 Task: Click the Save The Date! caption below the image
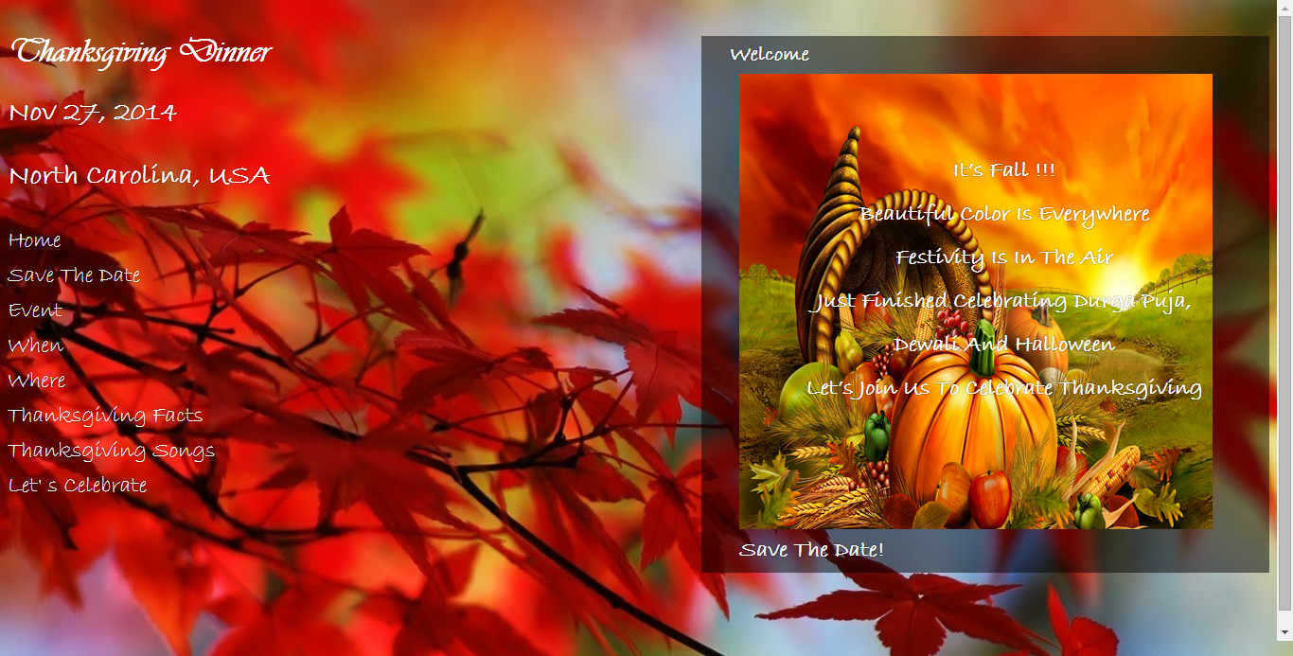(x=811, y=550)
